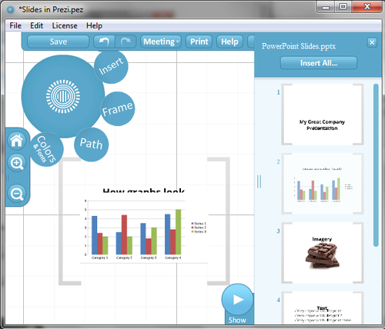
Task: Zoom out with the magnifier minus icon
Action: pyautogui.click(x=17, y=194)
